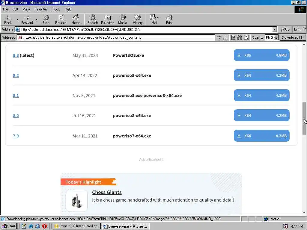
Task: Click the Browservice go arrow icon
Action: click(x=219, y=37)
